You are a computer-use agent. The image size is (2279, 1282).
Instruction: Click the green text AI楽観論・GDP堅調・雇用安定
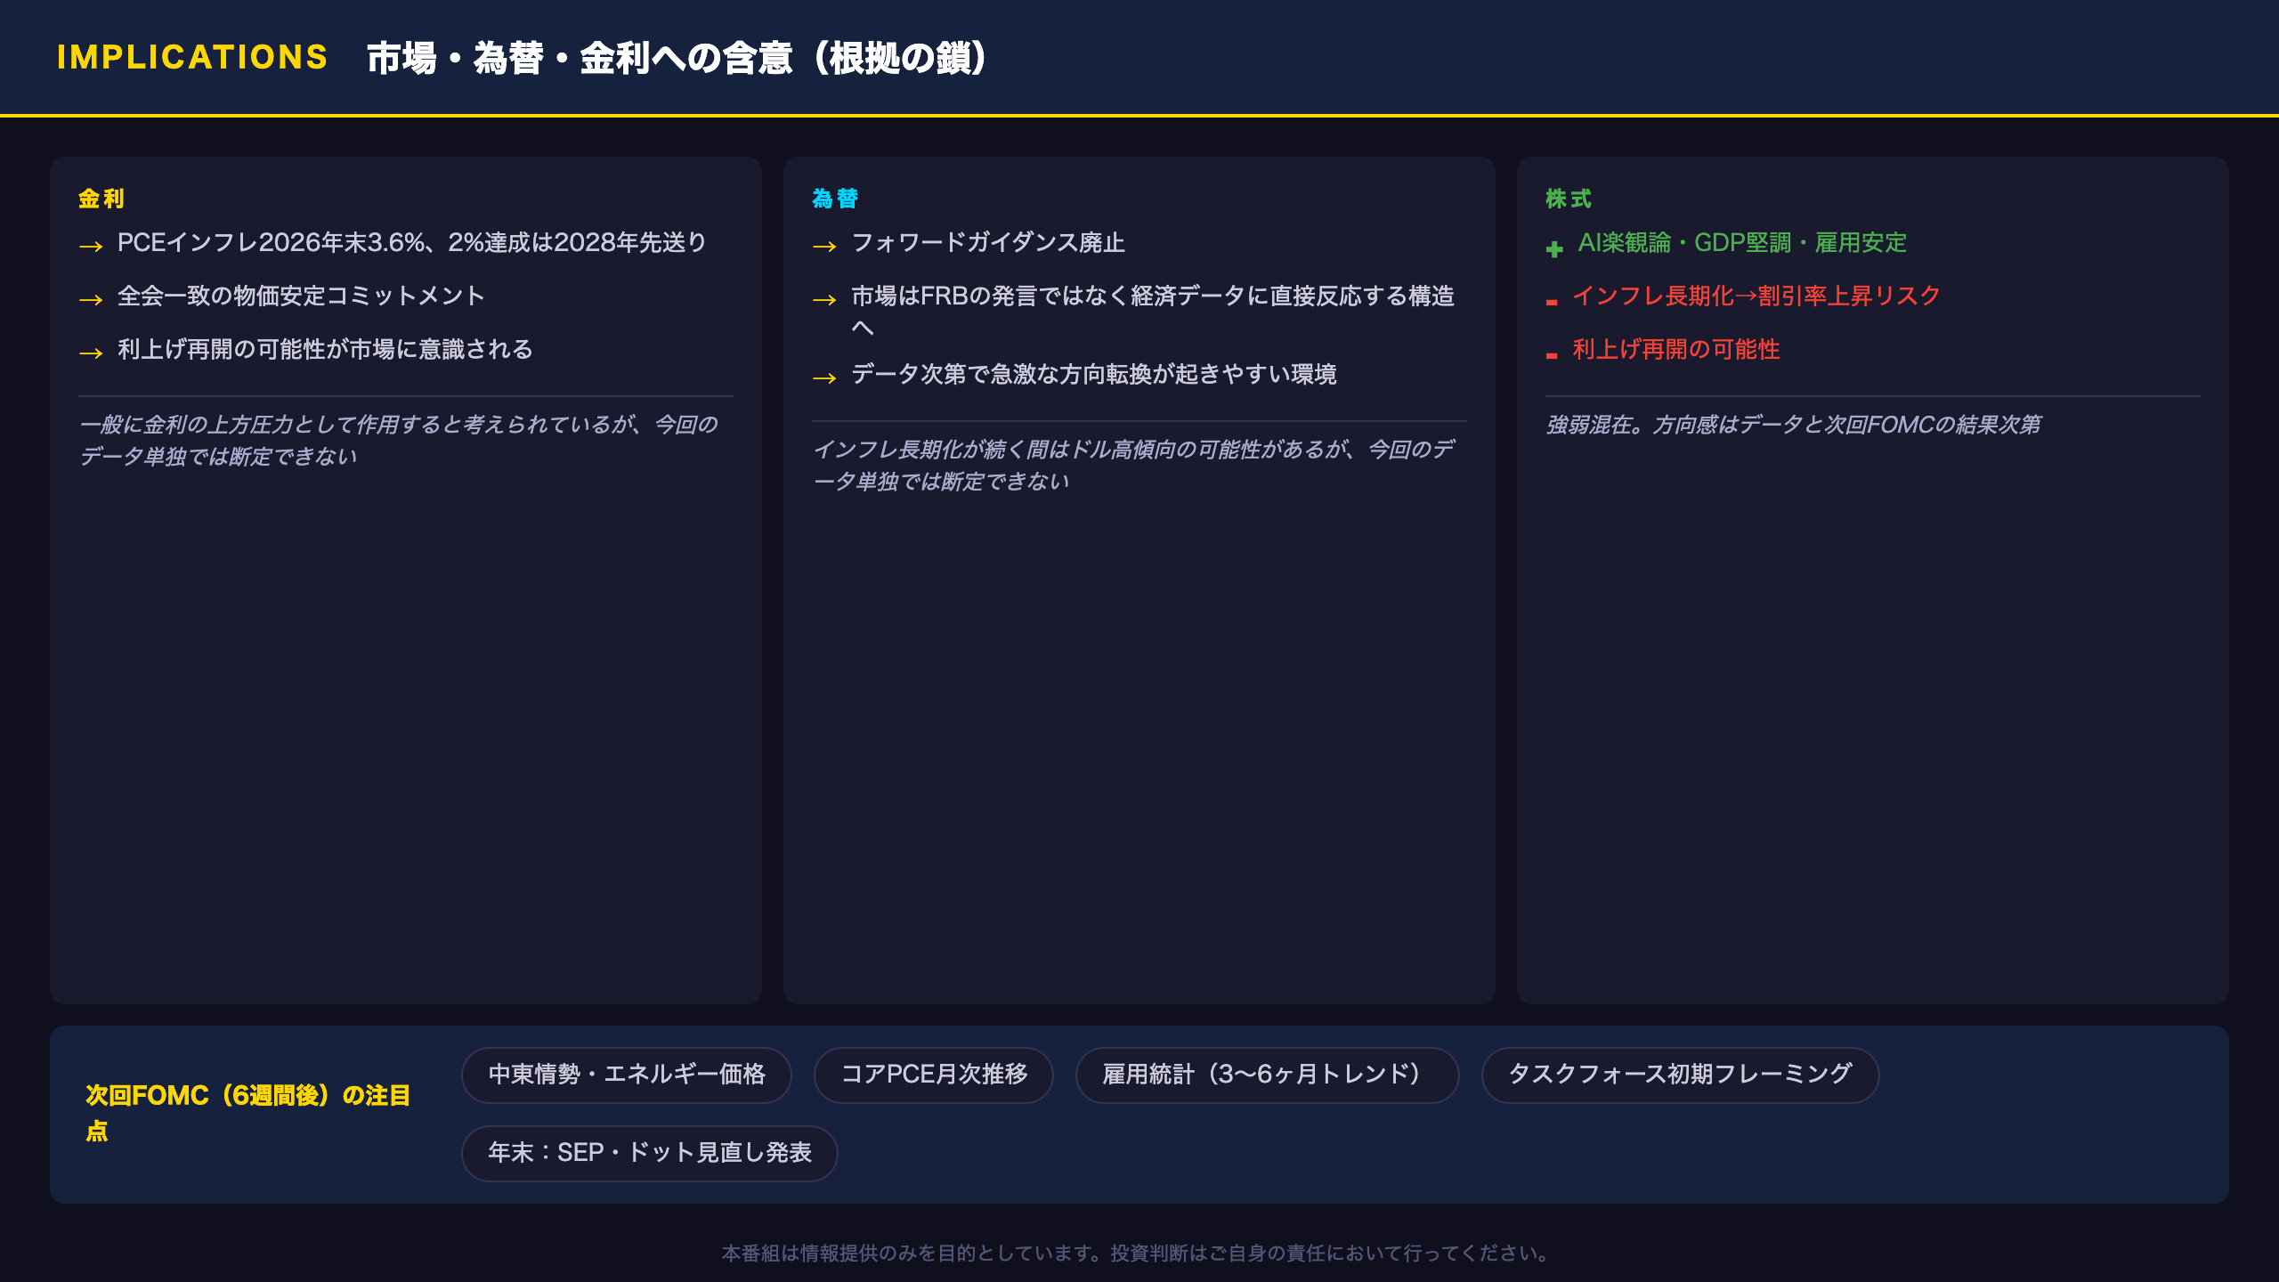pyautogui.click(x=1742, y=243)
